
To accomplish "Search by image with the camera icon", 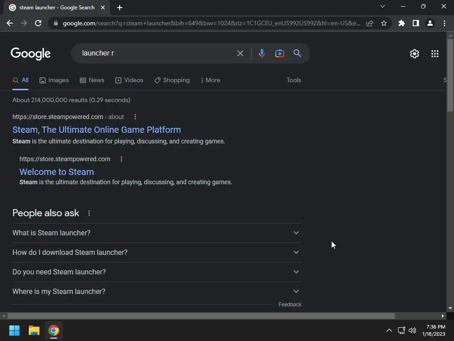I will [279, 53].
